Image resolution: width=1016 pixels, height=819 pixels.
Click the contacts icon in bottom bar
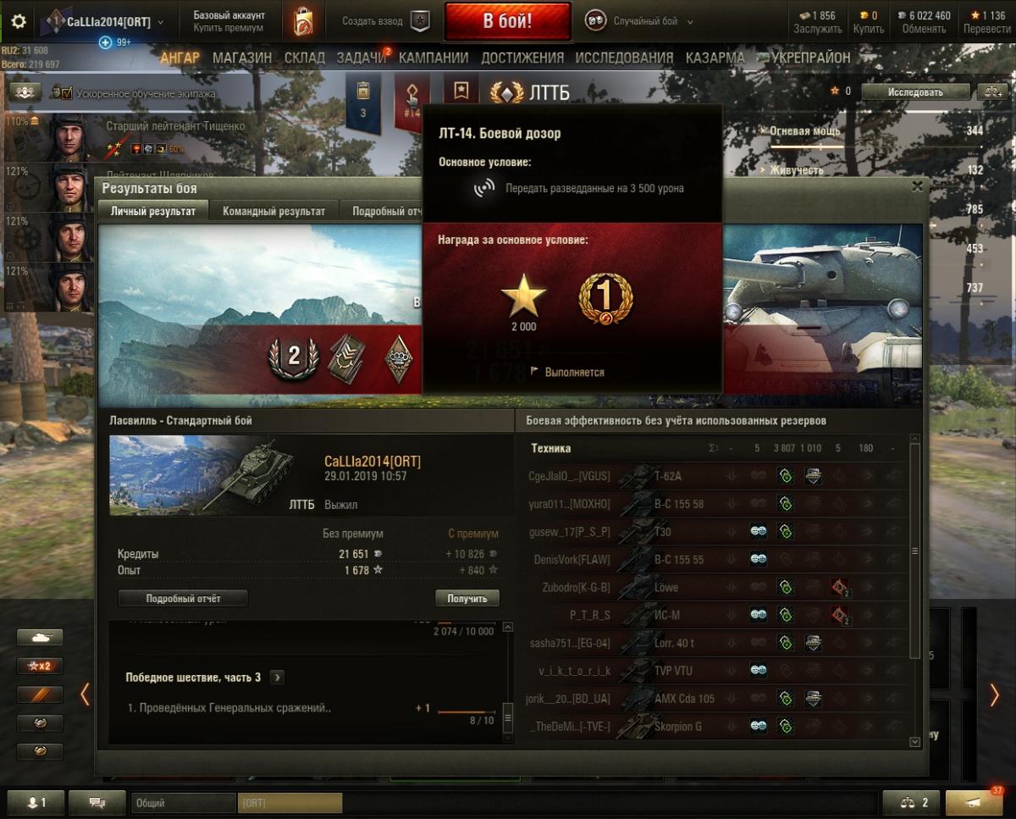pos(34,802)
